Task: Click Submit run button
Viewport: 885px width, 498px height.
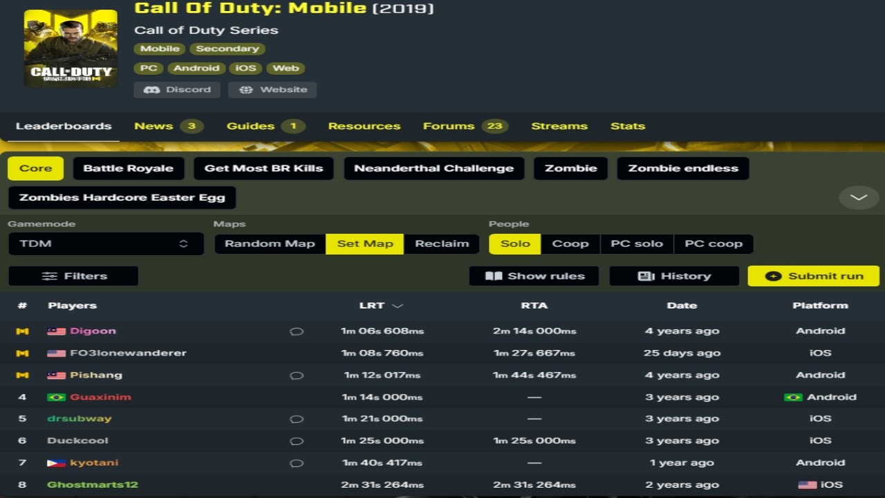Action: click(x=814, y=276)
